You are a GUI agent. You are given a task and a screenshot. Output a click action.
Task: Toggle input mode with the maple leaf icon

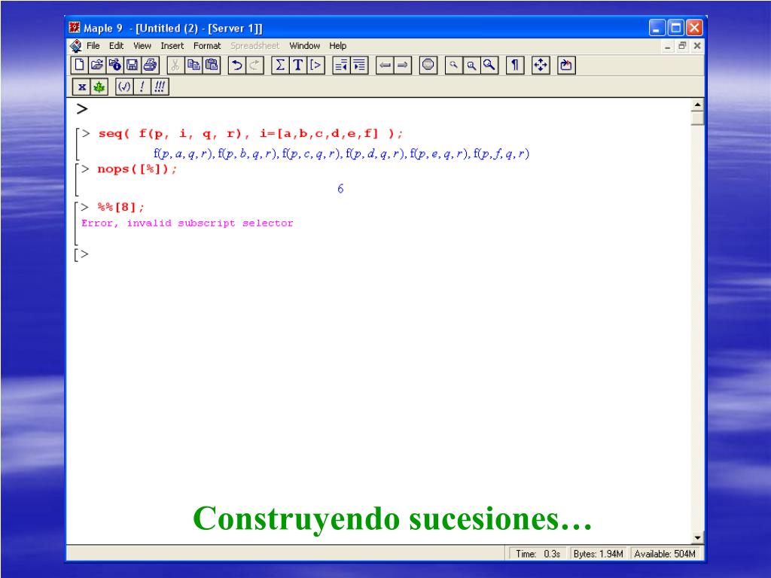99,87
